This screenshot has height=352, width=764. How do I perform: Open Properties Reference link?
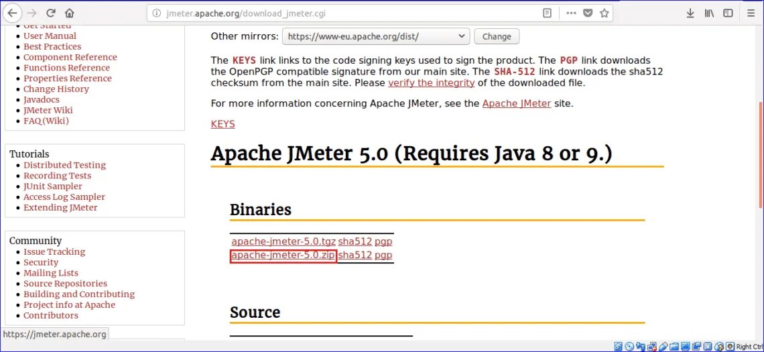pos(67,78)
